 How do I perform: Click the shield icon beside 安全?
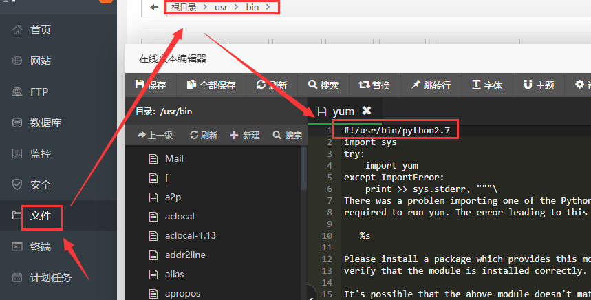pyautogui.click(x=17, y=184)
